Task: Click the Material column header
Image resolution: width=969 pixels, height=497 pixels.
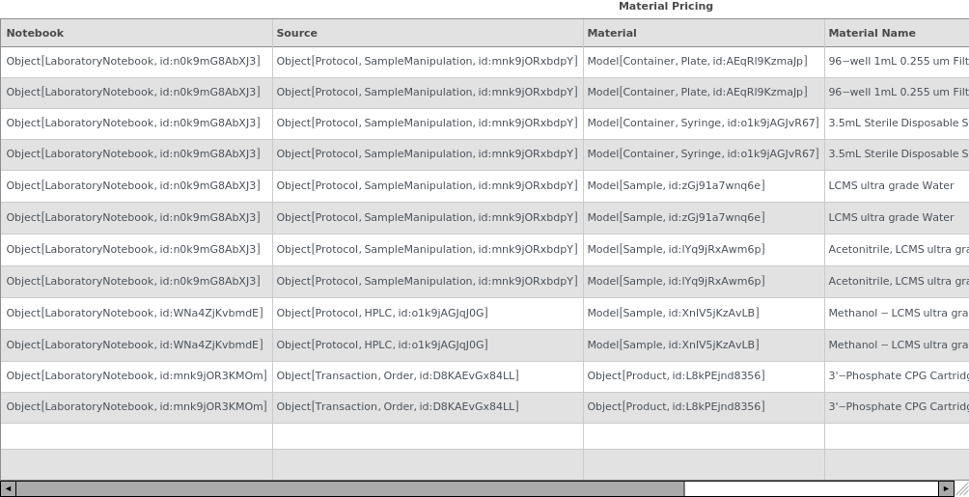Action: pyautogui.click(x=704, y=33)
